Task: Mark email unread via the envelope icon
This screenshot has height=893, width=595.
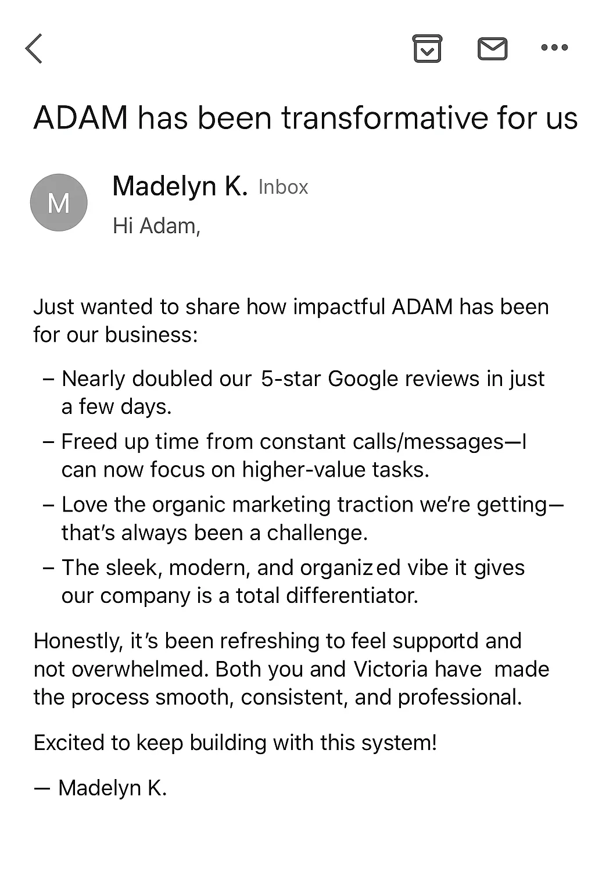Action: (492, 48)
